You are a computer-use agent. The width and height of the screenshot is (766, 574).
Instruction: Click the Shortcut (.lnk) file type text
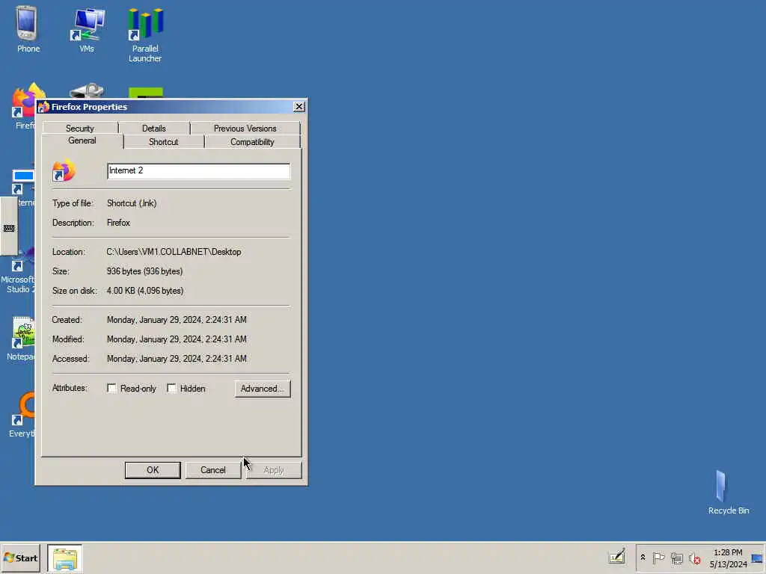tap(132, 203)
